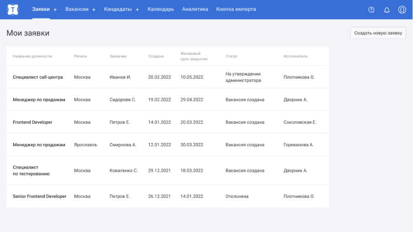Image resolution: width=413 pixels, height=232 pixels.
Task: Switch to the Заявки tab
Action: point(41,9)
